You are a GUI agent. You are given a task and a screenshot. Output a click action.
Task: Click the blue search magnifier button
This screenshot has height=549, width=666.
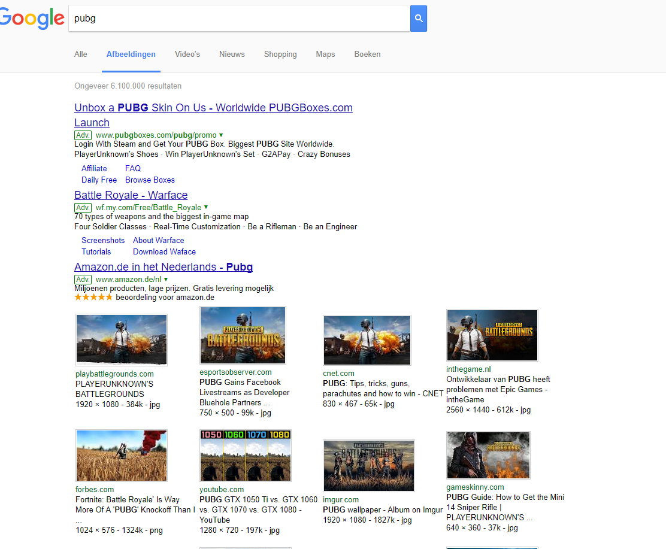tap(419, 18)
